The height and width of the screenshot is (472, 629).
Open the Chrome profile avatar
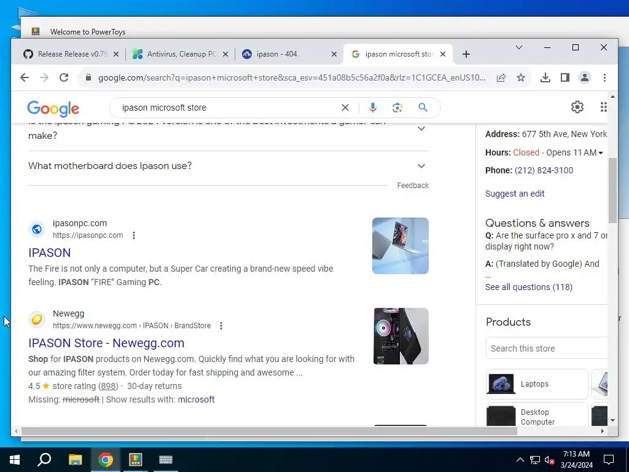coord(585,77)
